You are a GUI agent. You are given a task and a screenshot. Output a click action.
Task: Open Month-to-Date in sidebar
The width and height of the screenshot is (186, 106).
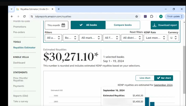(x=22, y=21)
